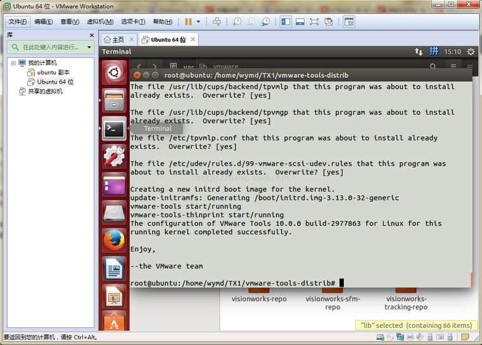Click the message log note icon in status bar
The image size is (482, 345).
[465, 337]
